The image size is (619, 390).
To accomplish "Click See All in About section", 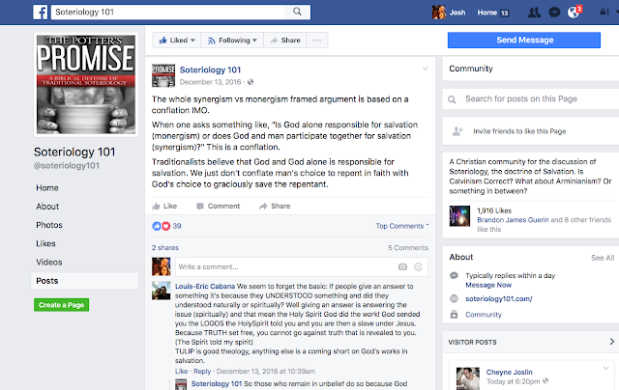I will tap(603, 258).
